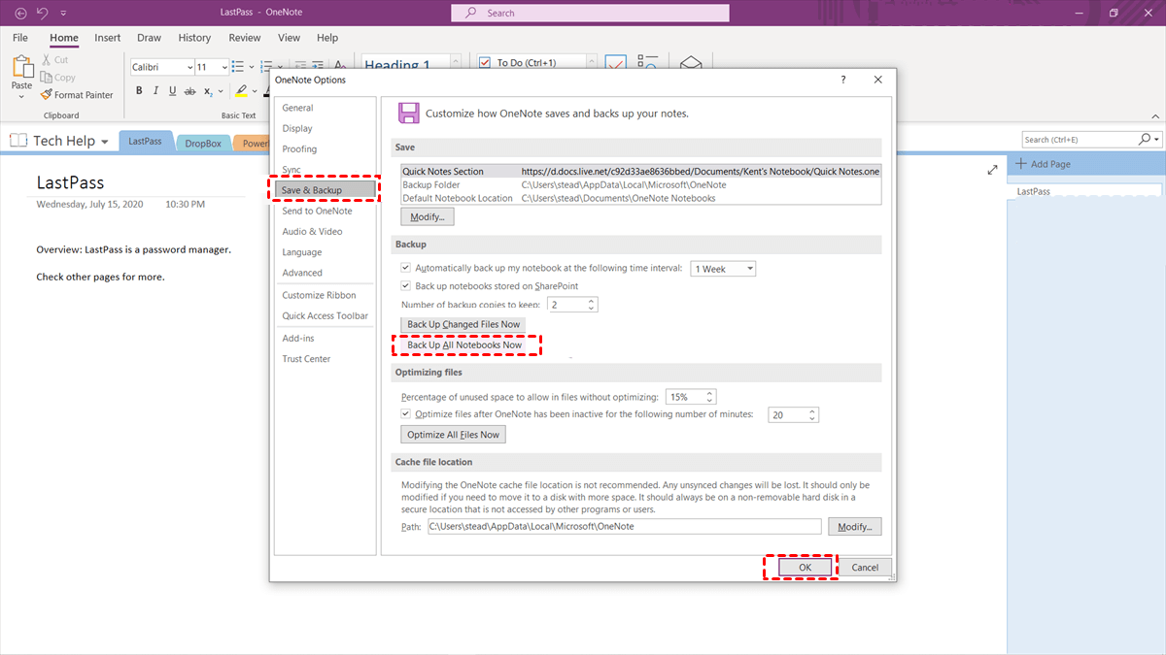Toggle Underline formatting

pyautogui.click(x=172, y=91)
